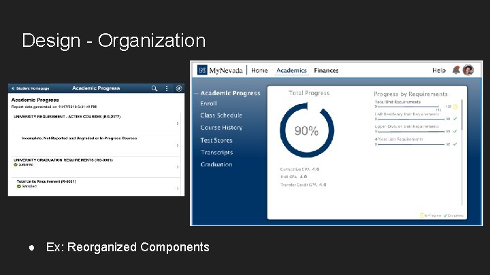Expand Incomplete, Not Reported courses row chevron
Screen dimensions: 490x275
pyautogui.click(x=178, y=145)
